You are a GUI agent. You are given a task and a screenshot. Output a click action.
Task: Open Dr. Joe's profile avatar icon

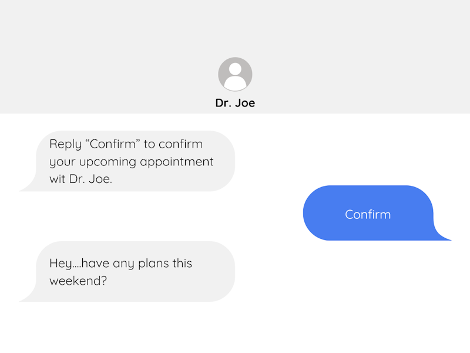tap(235, 74)
